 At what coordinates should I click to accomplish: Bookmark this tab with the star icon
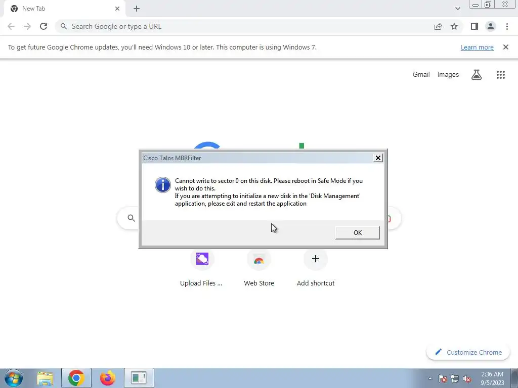click(454, 26)
